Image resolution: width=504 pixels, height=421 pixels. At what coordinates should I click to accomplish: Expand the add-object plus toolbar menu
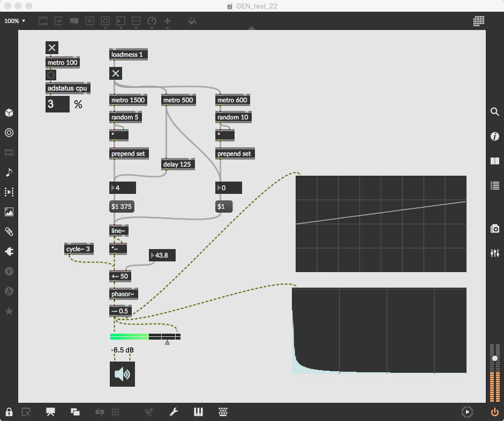tap(168, 21)
